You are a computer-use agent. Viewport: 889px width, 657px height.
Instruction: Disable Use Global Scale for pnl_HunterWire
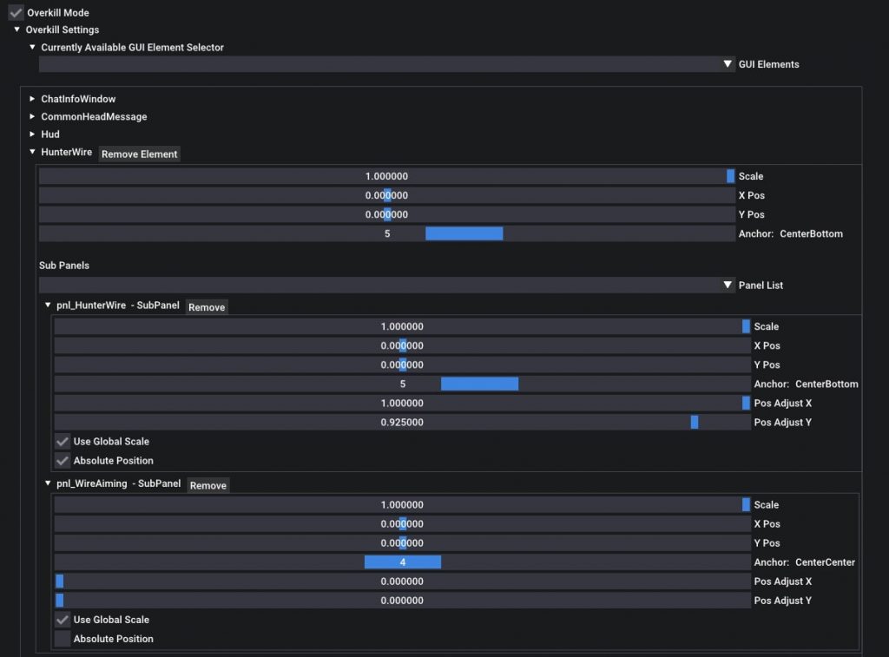pyautogui.click(x=63, y=442)
